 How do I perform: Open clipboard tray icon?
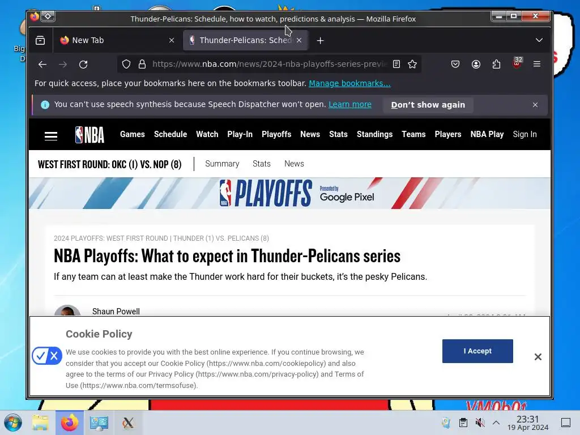[463, 423]
